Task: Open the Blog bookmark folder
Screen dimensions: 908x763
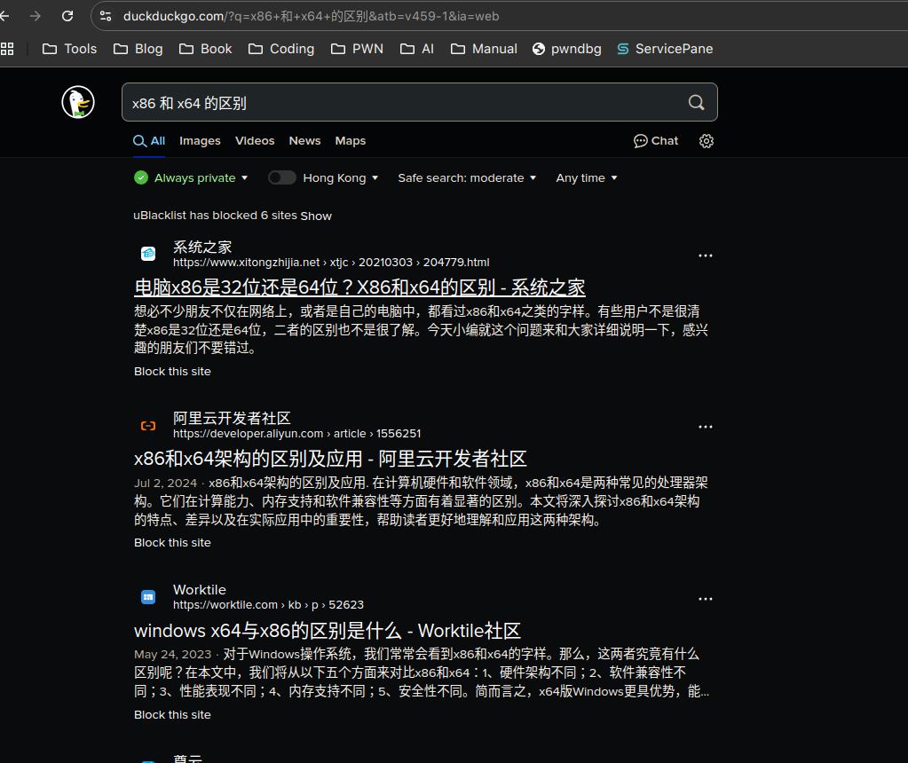Action: (x=138, y=49)
